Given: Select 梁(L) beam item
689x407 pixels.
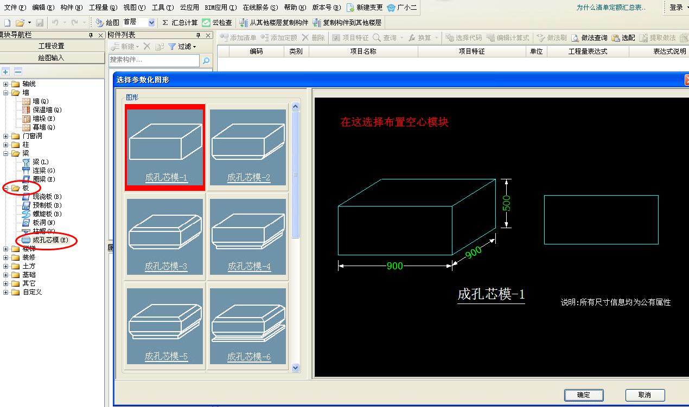Looking at the screenshot, I should (35, 162).
